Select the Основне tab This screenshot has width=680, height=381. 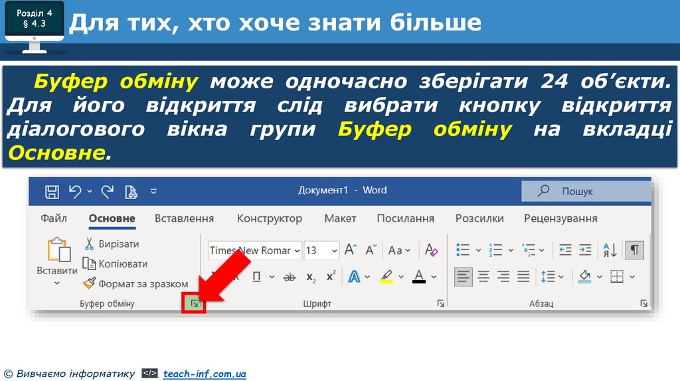112,218
